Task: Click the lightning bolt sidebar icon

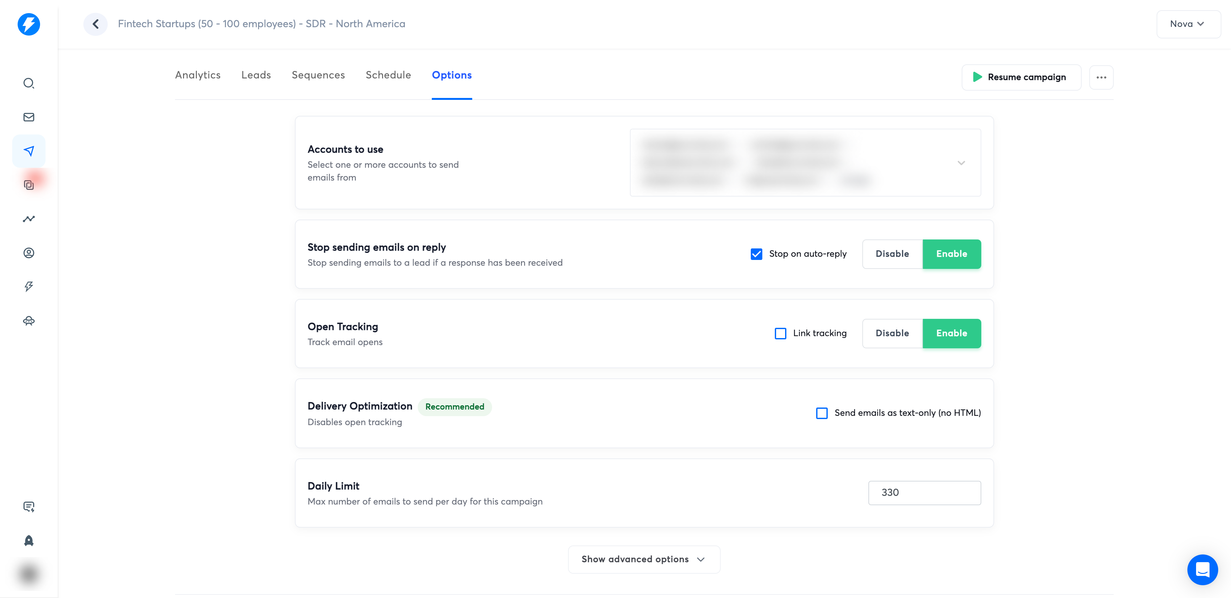Action: click(29, 286)
